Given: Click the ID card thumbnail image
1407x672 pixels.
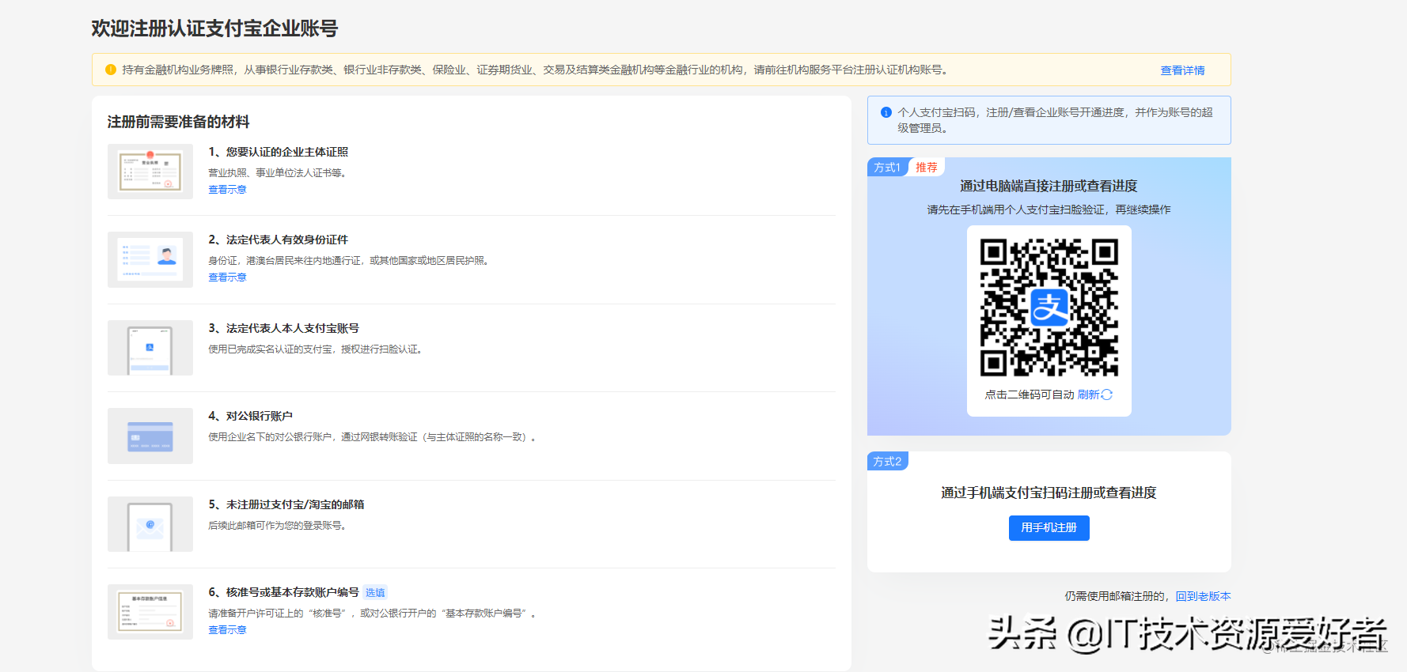Looking at the screenshot, I should [150, 259].
